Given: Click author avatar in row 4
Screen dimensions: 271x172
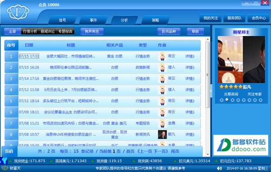Looking at the screenshot, I should tap(162, 90).
